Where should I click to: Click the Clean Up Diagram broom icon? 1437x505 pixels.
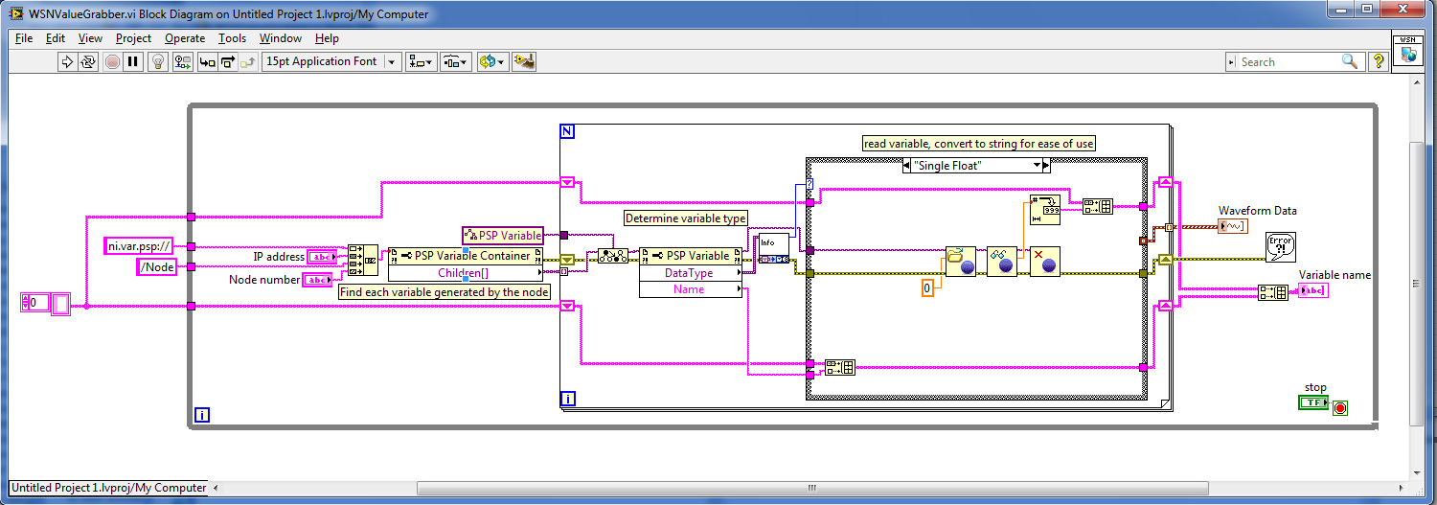tap(523, 61)
